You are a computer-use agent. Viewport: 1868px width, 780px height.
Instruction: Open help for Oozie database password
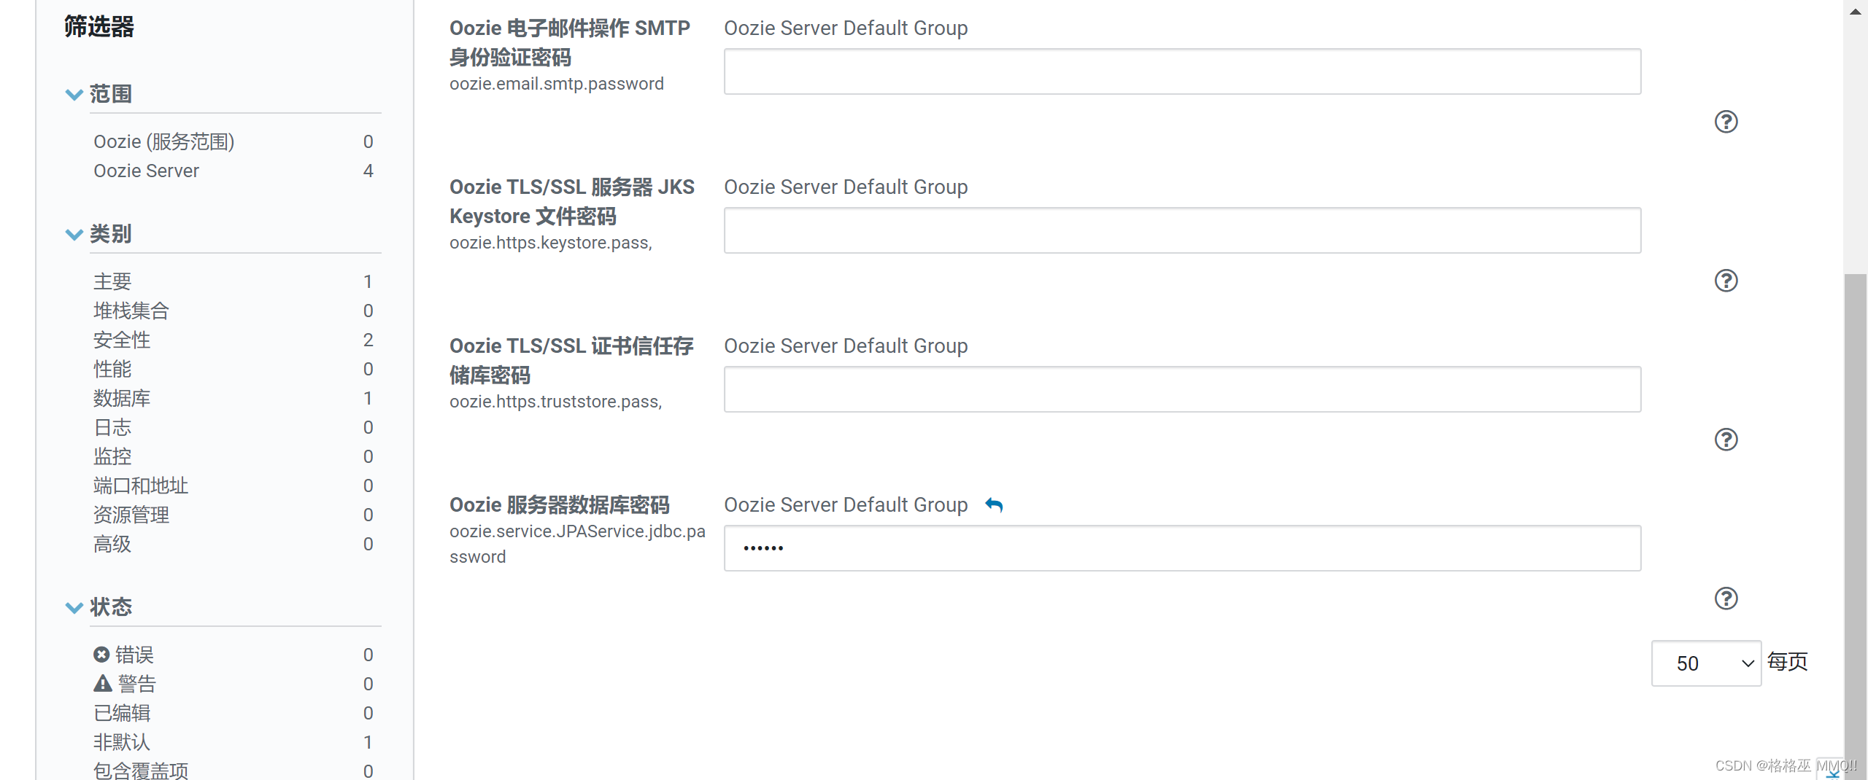point(1726,598)
